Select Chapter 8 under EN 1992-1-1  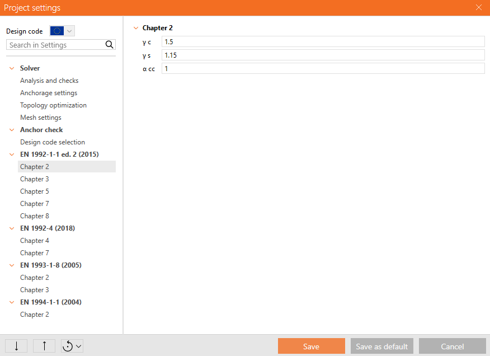(x=35, y=216)
